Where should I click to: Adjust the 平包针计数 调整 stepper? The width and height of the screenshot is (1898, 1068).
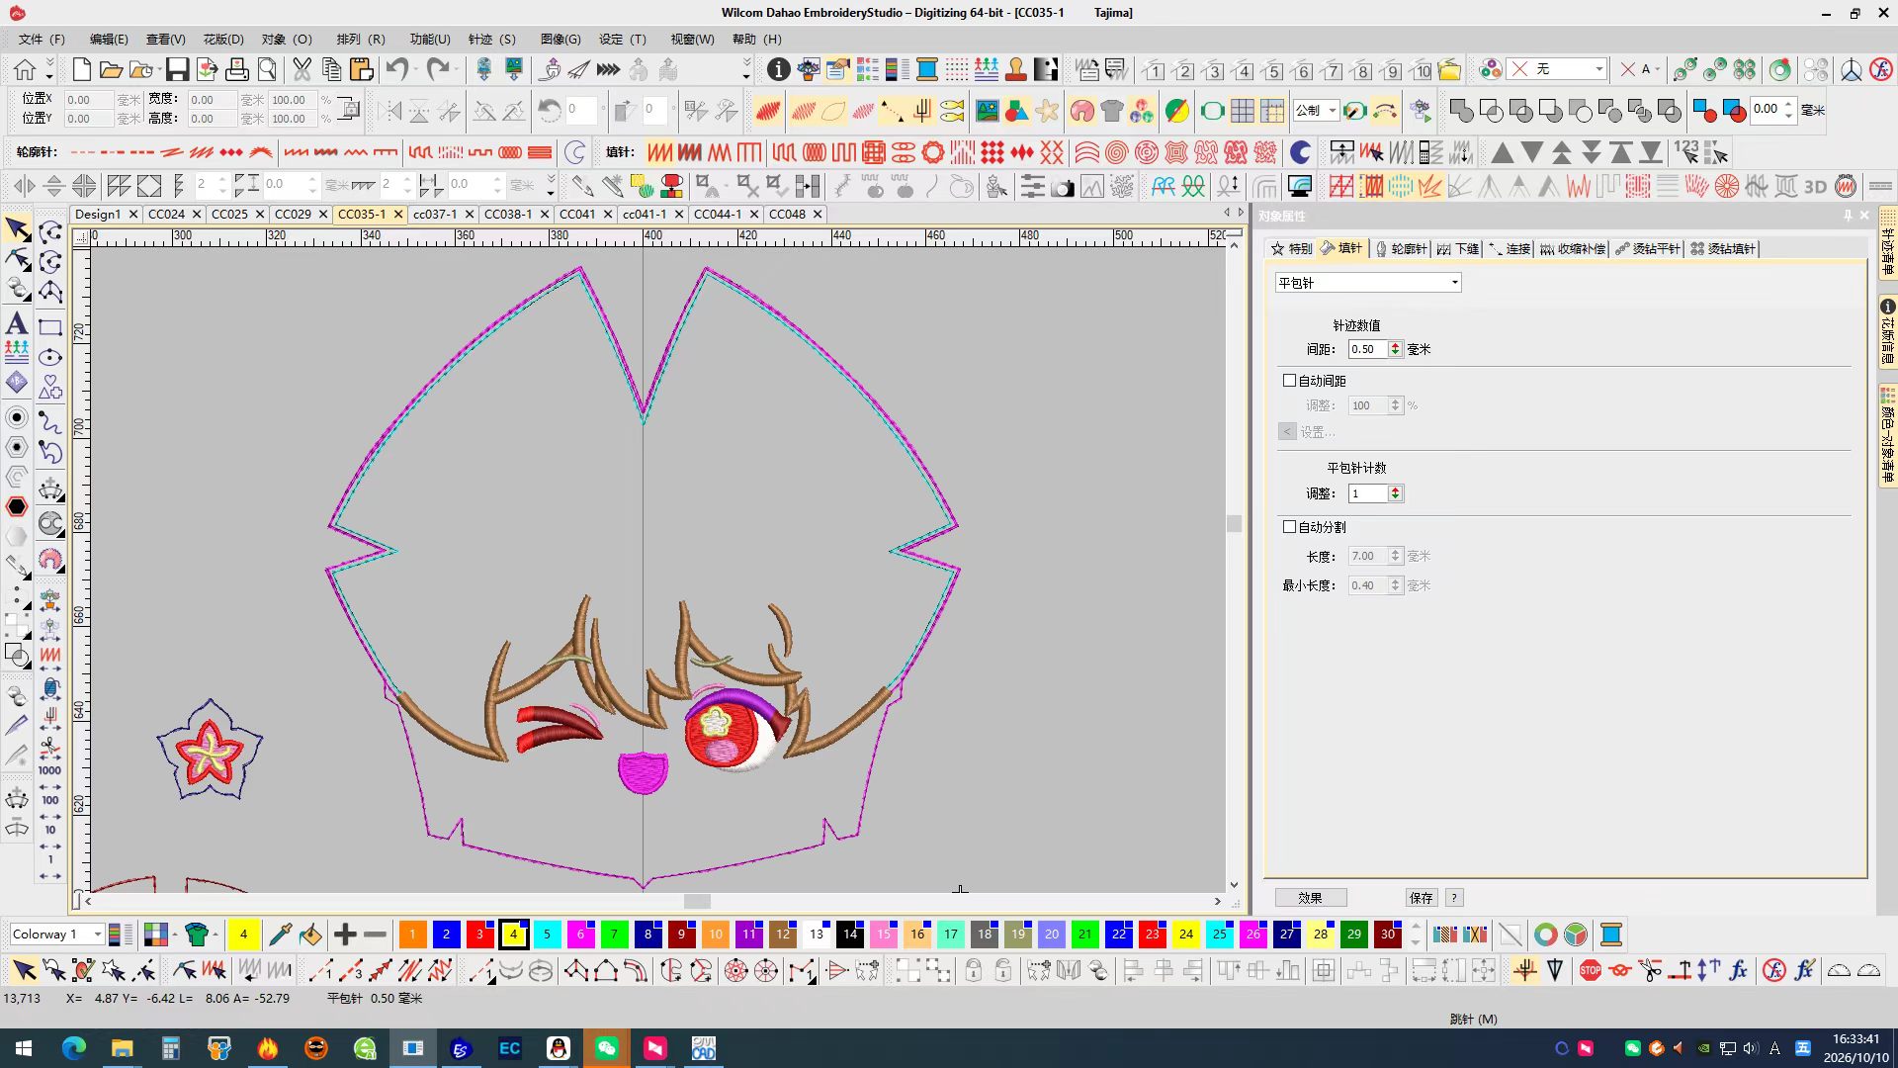pos(1395,492)
